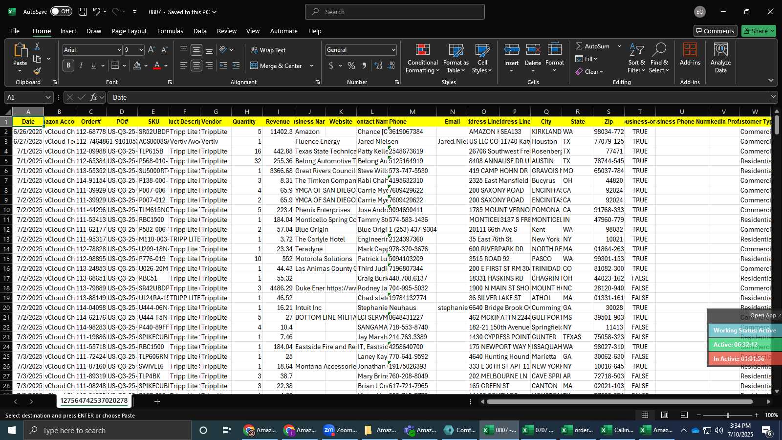782x440 pixels.
Task: Click the zoom slider handle
Action: point(728,415)
